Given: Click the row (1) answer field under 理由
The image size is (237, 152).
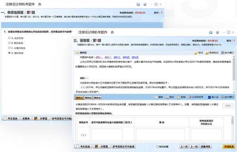Looking at the screenshot, I should click(160, 135).
